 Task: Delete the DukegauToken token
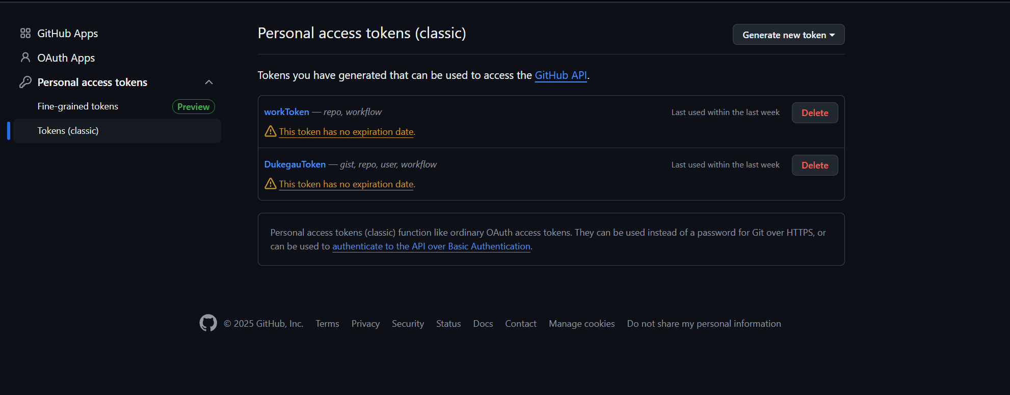click(x=814, y=165)
